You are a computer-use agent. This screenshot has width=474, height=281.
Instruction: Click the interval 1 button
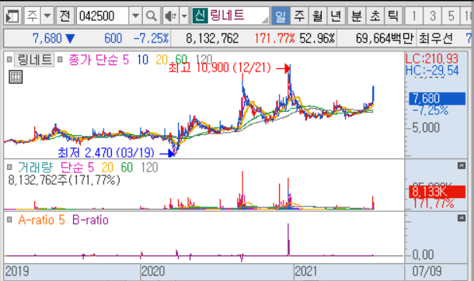414,16
